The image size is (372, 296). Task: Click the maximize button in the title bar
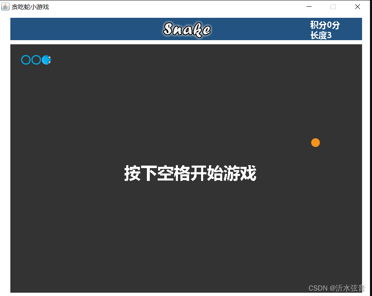click(x=333, y=7)
